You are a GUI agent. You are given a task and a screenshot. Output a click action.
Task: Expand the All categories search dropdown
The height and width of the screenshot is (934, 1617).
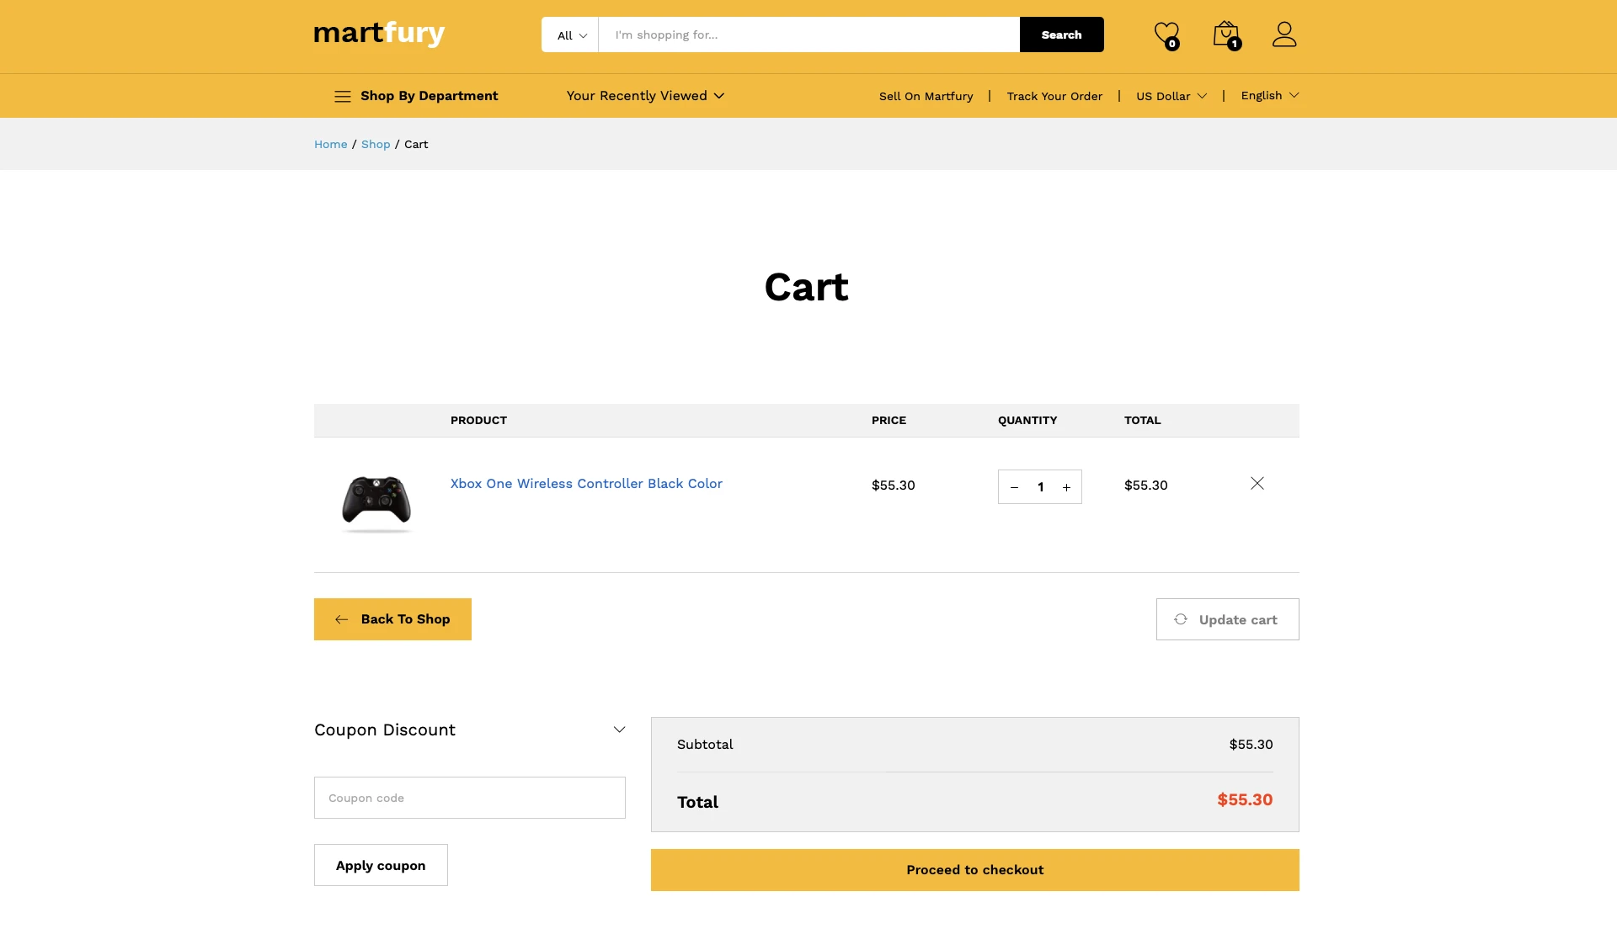571,35
